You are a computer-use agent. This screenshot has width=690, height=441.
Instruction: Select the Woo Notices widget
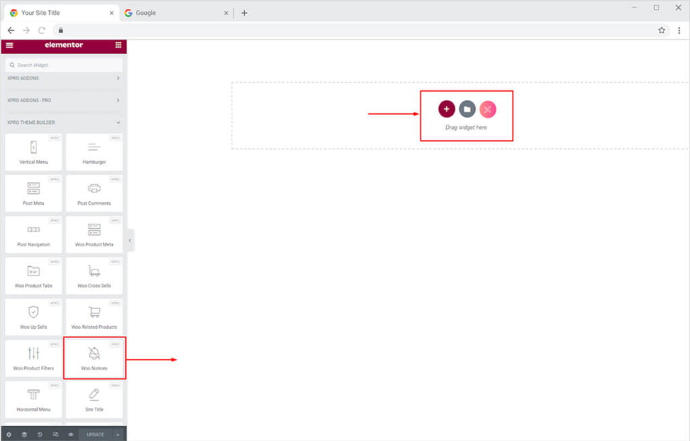tap(94, 358)
